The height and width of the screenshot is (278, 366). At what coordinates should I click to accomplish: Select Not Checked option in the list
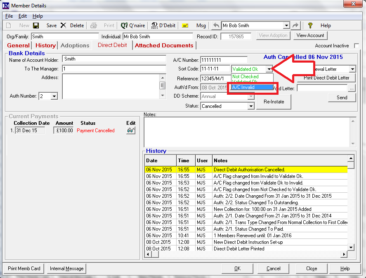(x=252, y=77)
